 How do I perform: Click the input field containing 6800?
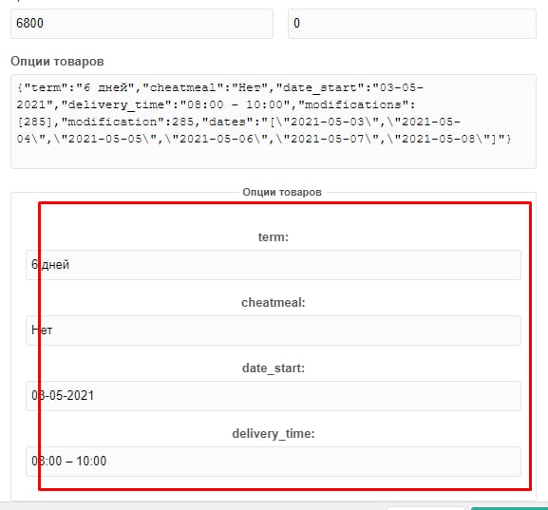142,24
